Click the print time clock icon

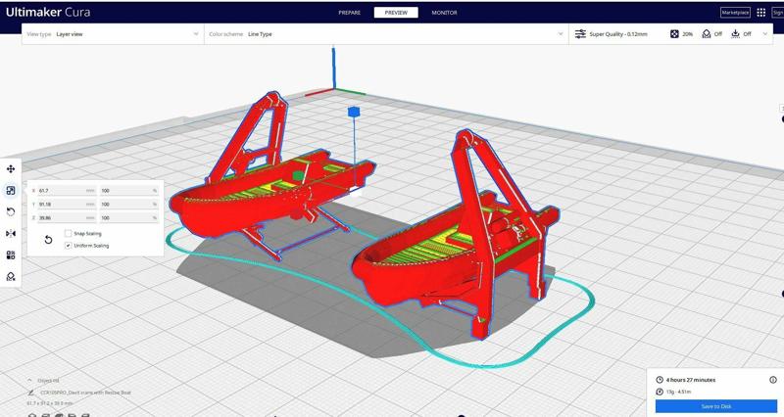[660, 380]
